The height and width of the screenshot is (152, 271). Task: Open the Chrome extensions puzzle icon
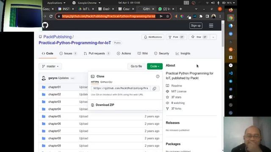point(201,16)
